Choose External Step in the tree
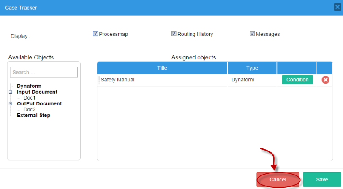The image size is (343, 189). 33,115
